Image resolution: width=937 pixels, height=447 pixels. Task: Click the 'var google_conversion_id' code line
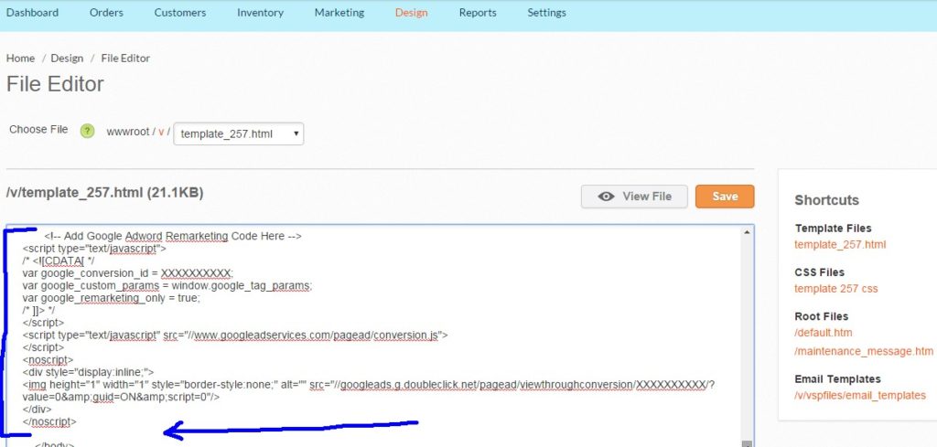pos(128,273)
